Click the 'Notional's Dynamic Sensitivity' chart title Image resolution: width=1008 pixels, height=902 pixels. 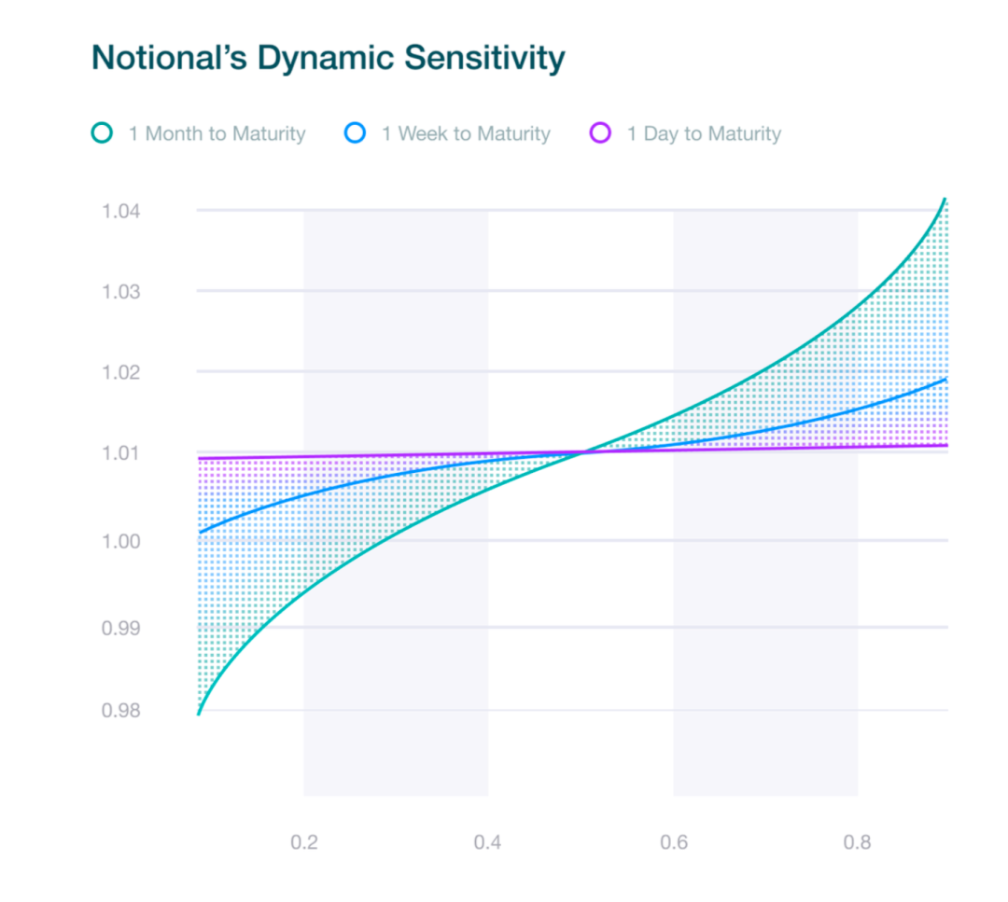(x=328, y=59)
